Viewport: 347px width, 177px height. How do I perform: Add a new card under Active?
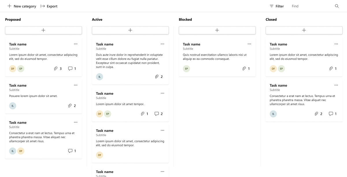130,30
